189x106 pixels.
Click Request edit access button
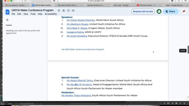tap(143, 11)
